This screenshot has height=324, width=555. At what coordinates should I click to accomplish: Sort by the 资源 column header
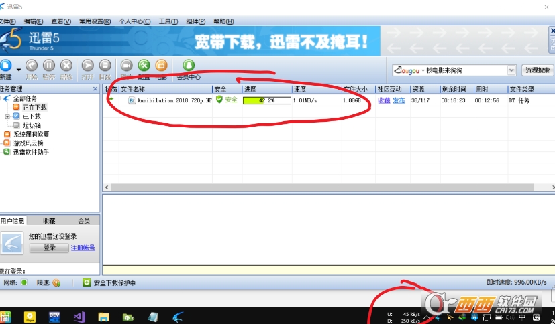(425, 89)
